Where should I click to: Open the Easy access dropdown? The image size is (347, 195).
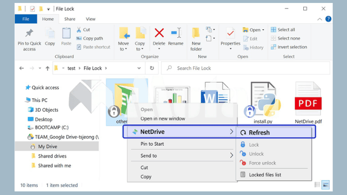coord(210,38)
